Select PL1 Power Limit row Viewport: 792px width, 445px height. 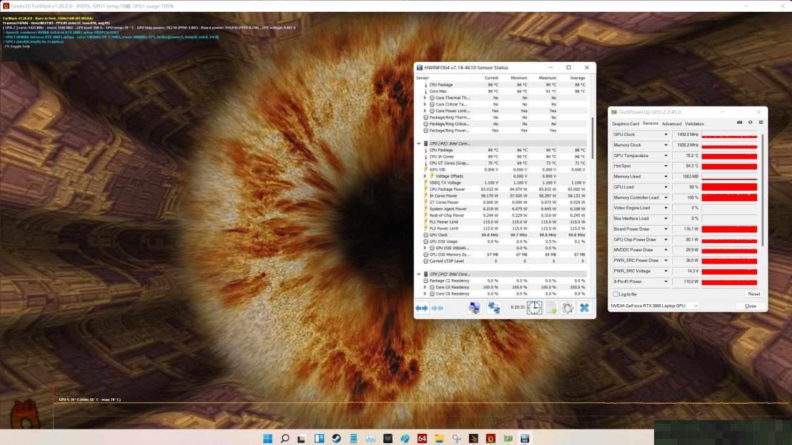pos(502,222)
